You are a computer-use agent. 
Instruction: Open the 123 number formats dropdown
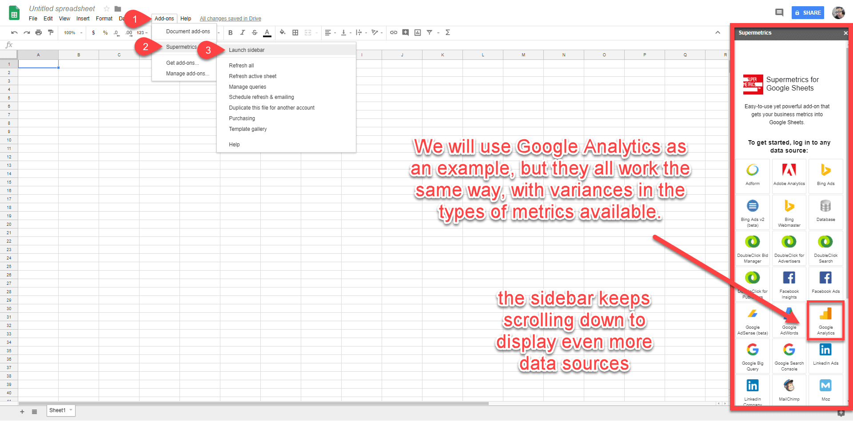click(x=142, y=32)
